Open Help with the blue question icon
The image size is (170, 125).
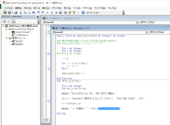tap(83, 13)
